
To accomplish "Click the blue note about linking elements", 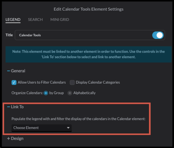I will [88, 54].
